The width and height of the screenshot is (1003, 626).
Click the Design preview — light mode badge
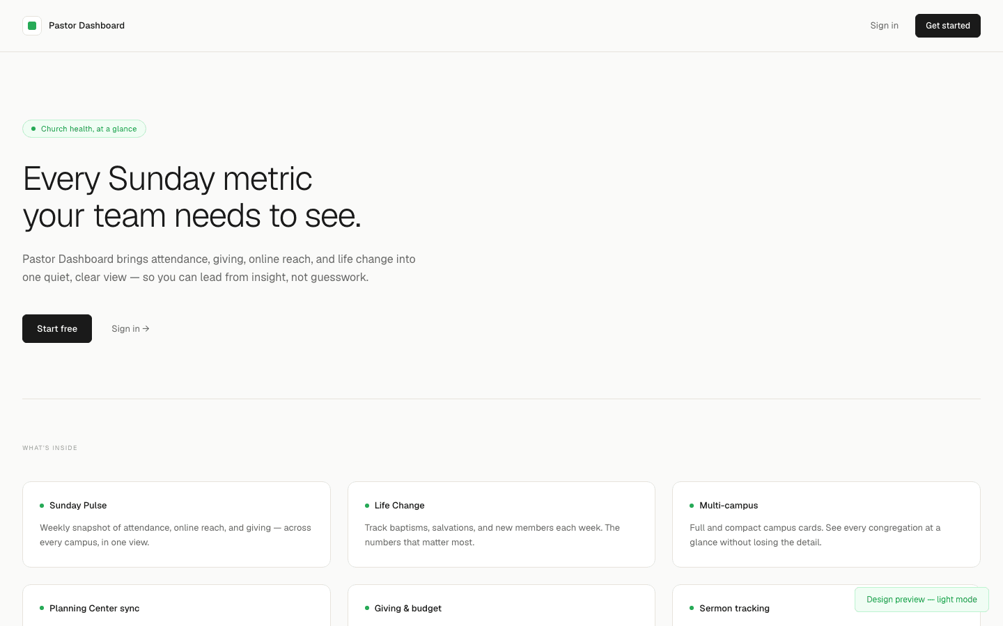[x=922, y=600]
